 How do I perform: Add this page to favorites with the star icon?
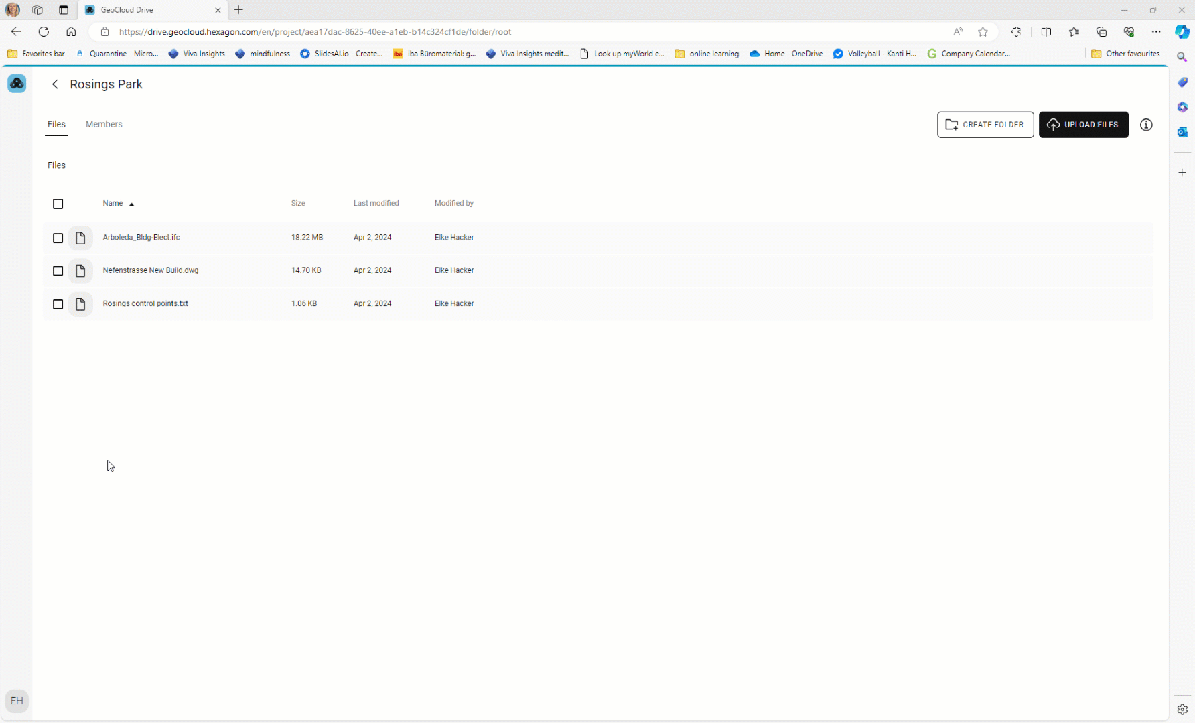983,31
